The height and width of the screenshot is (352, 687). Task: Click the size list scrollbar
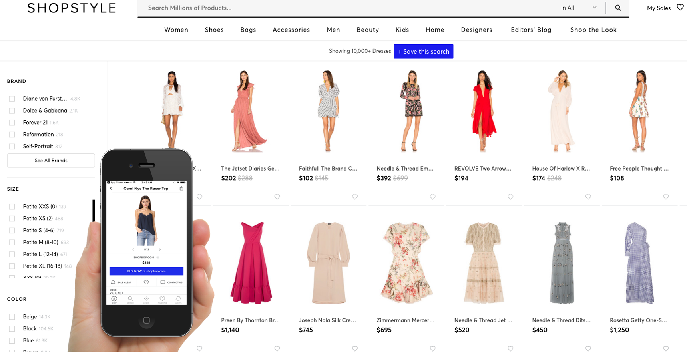(94, 211)
